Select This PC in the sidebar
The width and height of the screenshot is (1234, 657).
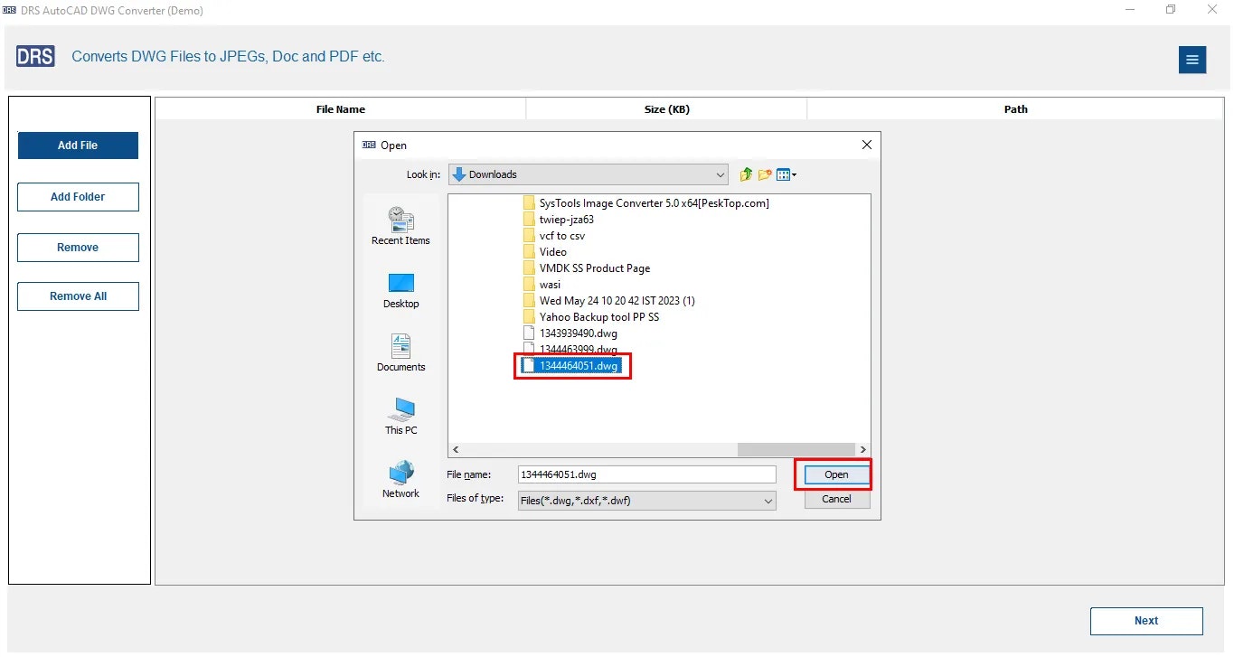[400, 414]
